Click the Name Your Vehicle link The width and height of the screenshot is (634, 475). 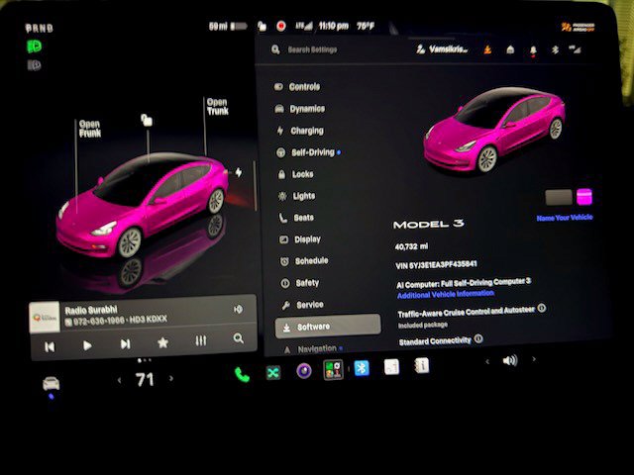point(565,218)
